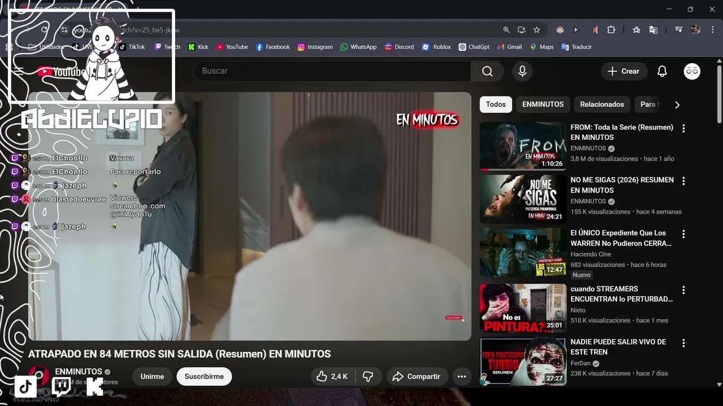
Task: Click the Chrome zoom magnifier in the address bar
Action: (507, 30)
